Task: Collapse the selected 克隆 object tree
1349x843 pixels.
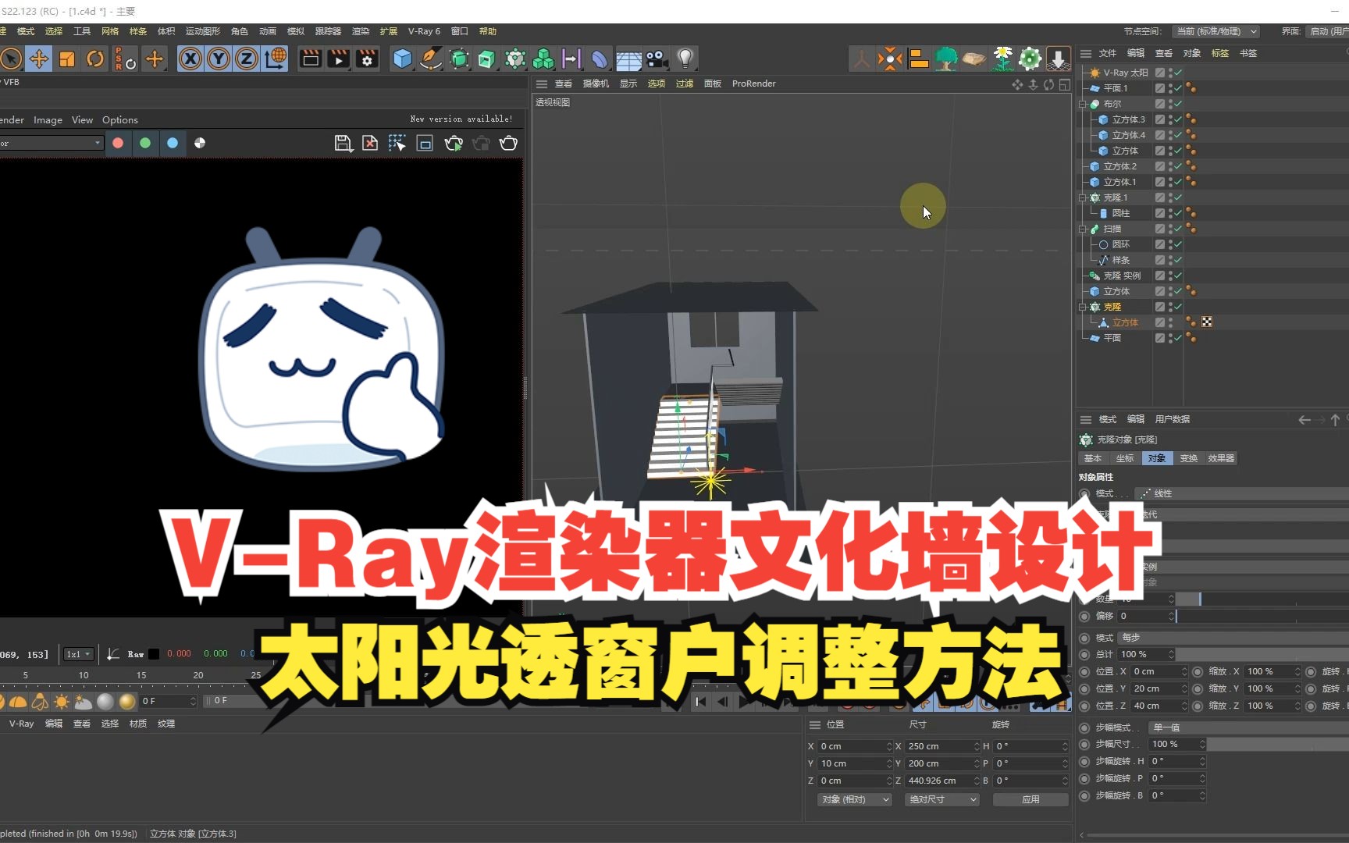Action: [x=1083, y=307]
